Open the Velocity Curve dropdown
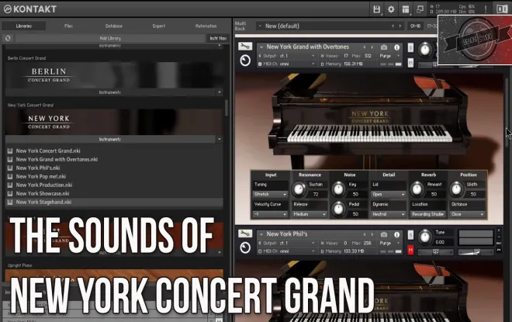512x322 pixels. tap(270, 214)
